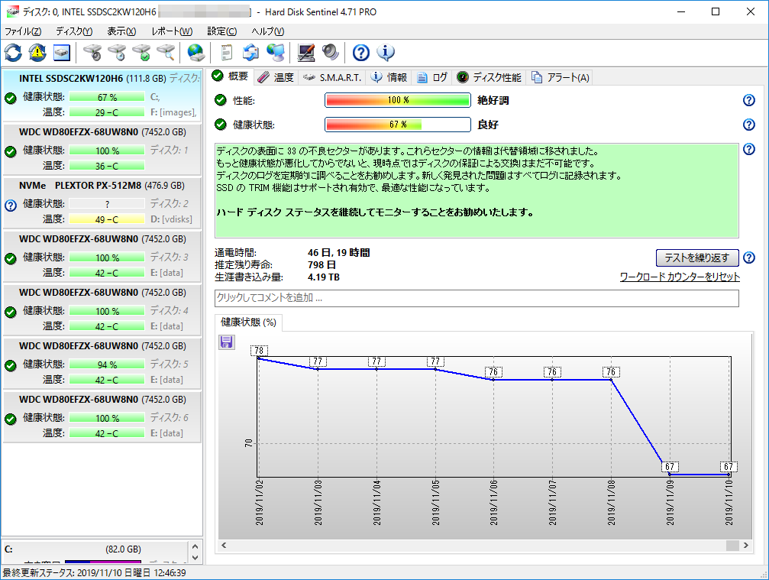Click the 67 % health bar in overview
The height and width of the screenshot is (580, 769).
398,125
